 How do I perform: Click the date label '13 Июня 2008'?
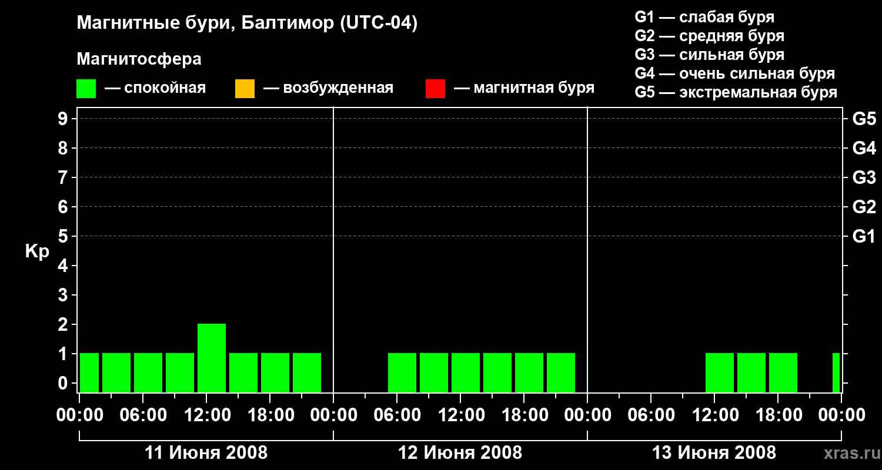714,453
